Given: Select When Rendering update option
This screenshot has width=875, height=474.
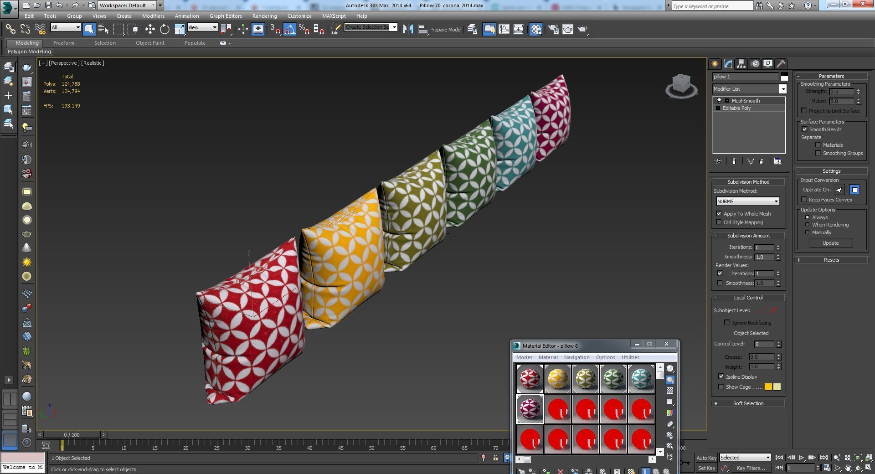Looking at the screenshot, I should click(807, 225).
